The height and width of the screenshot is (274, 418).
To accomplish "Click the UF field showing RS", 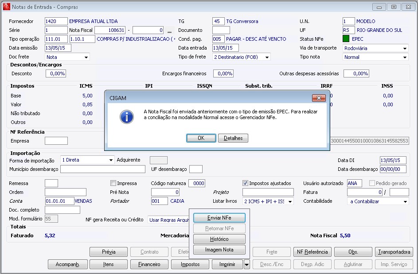I will tap(349, 30).
